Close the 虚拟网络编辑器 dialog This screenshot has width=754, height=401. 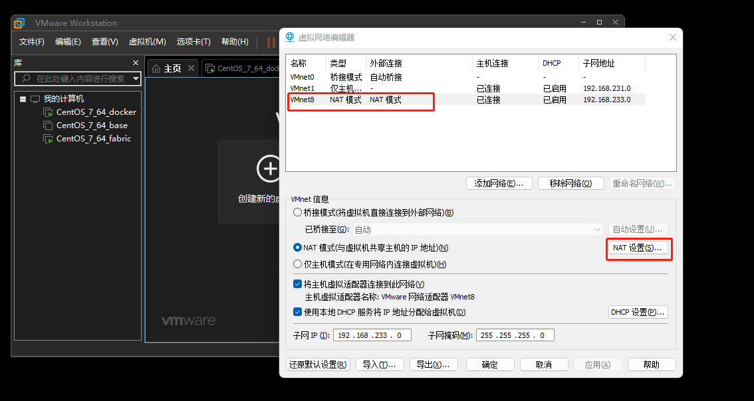pos(673,37)
